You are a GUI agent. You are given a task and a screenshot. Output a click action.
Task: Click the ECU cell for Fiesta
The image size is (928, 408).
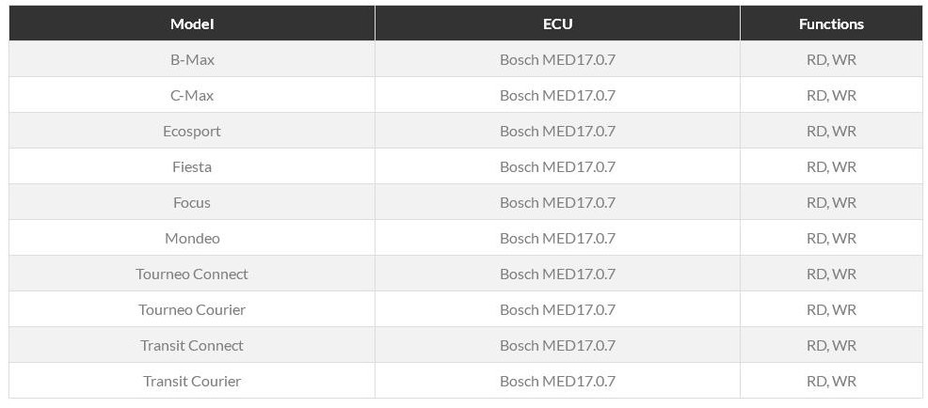click(557, 166)
